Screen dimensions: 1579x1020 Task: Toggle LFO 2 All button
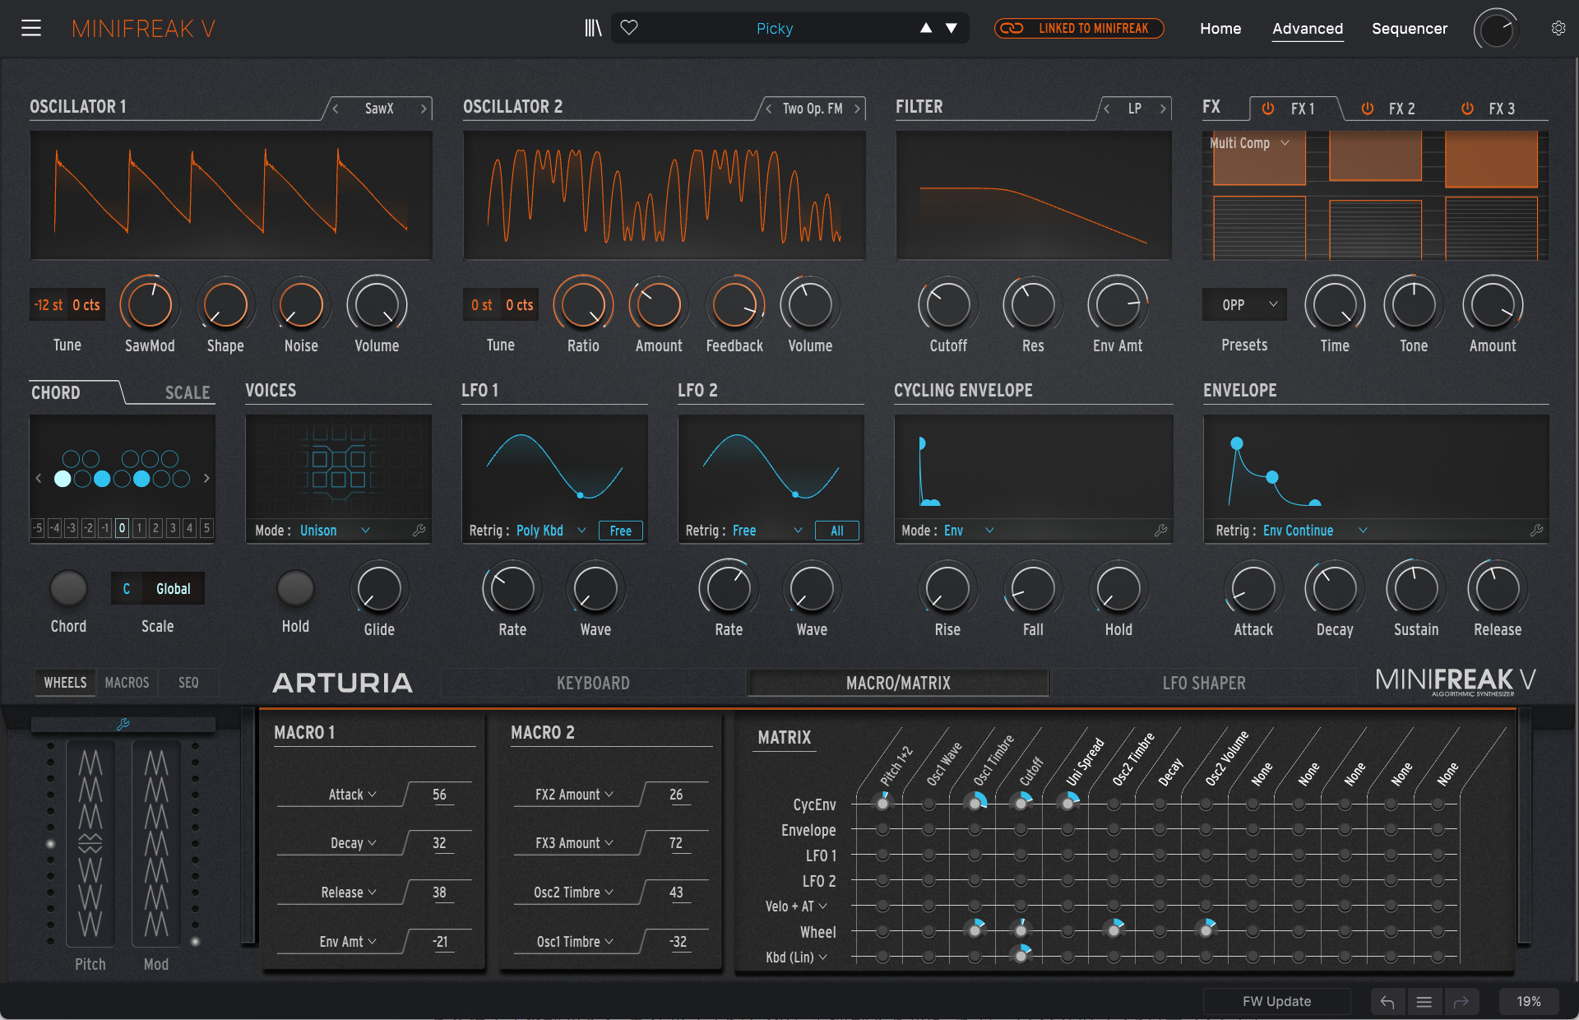pyautogui.click(x=837, y=531)
